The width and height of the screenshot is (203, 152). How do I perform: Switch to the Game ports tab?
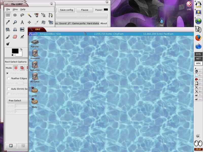click(x=79, y=23)
